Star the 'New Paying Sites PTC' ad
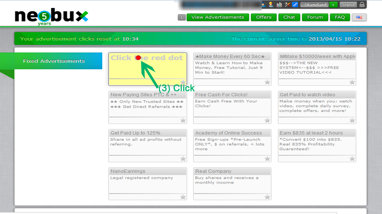The image size is (382, 214). (x=183, y=120)
